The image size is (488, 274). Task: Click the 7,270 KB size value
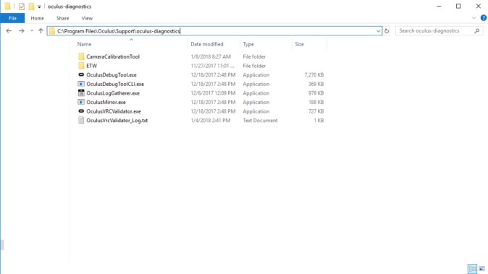tap(314, 75)
